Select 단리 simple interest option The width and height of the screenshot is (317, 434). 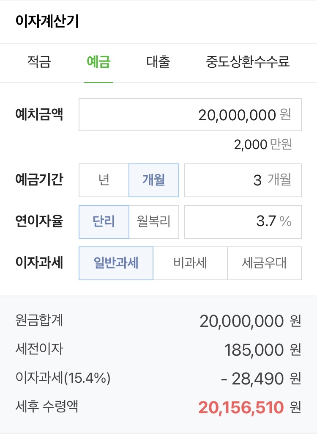[x=104, y=222]
